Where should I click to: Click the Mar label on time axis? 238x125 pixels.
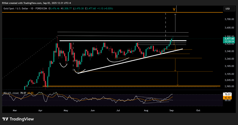click(15, 111)
